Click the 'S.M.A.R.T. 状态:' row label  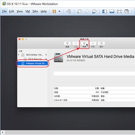[61, 100]
